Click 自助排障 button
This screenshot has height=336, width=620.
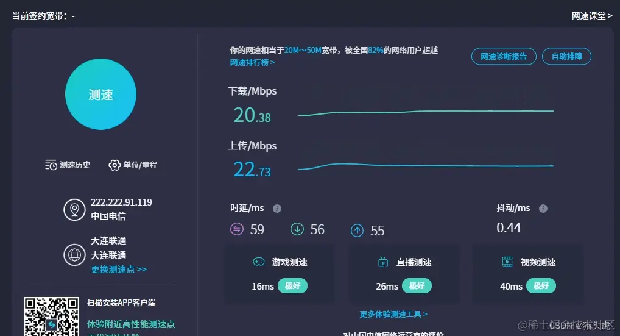coord(566,56)
